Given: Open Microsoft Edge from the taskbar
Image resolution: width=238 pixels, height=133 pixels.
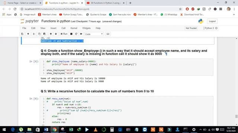Looking at the screenshot, I should click(13, 130).
